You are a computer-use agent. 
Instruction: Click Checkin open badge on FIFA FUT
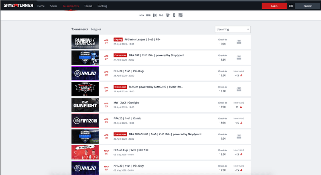click(x=120, y=55)
